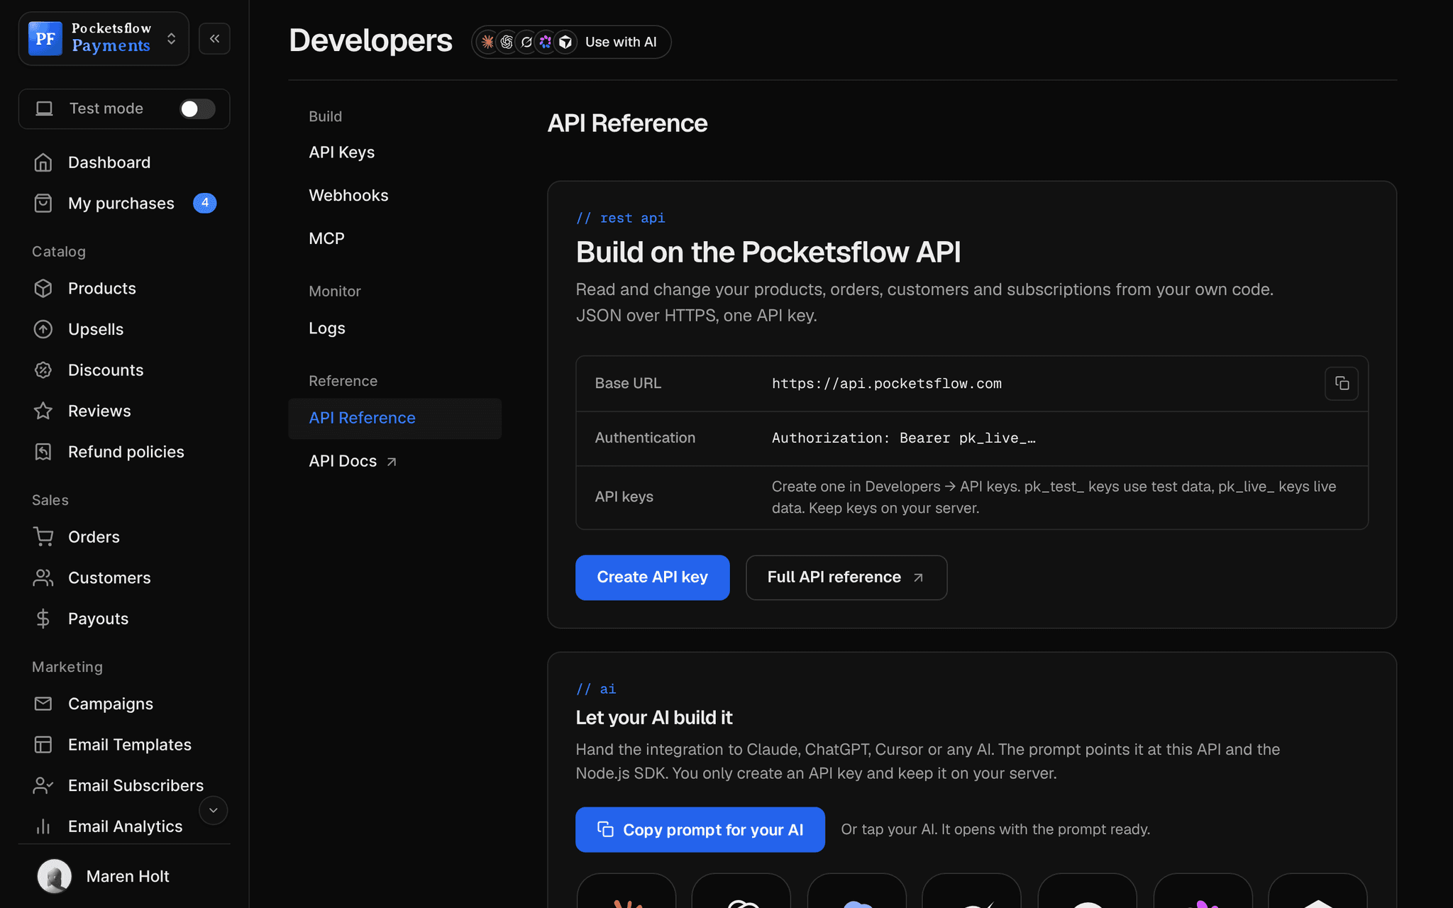Click the Reviews star icon
The height and width of the screenshot is (908, 1453).
pos(43,411)
